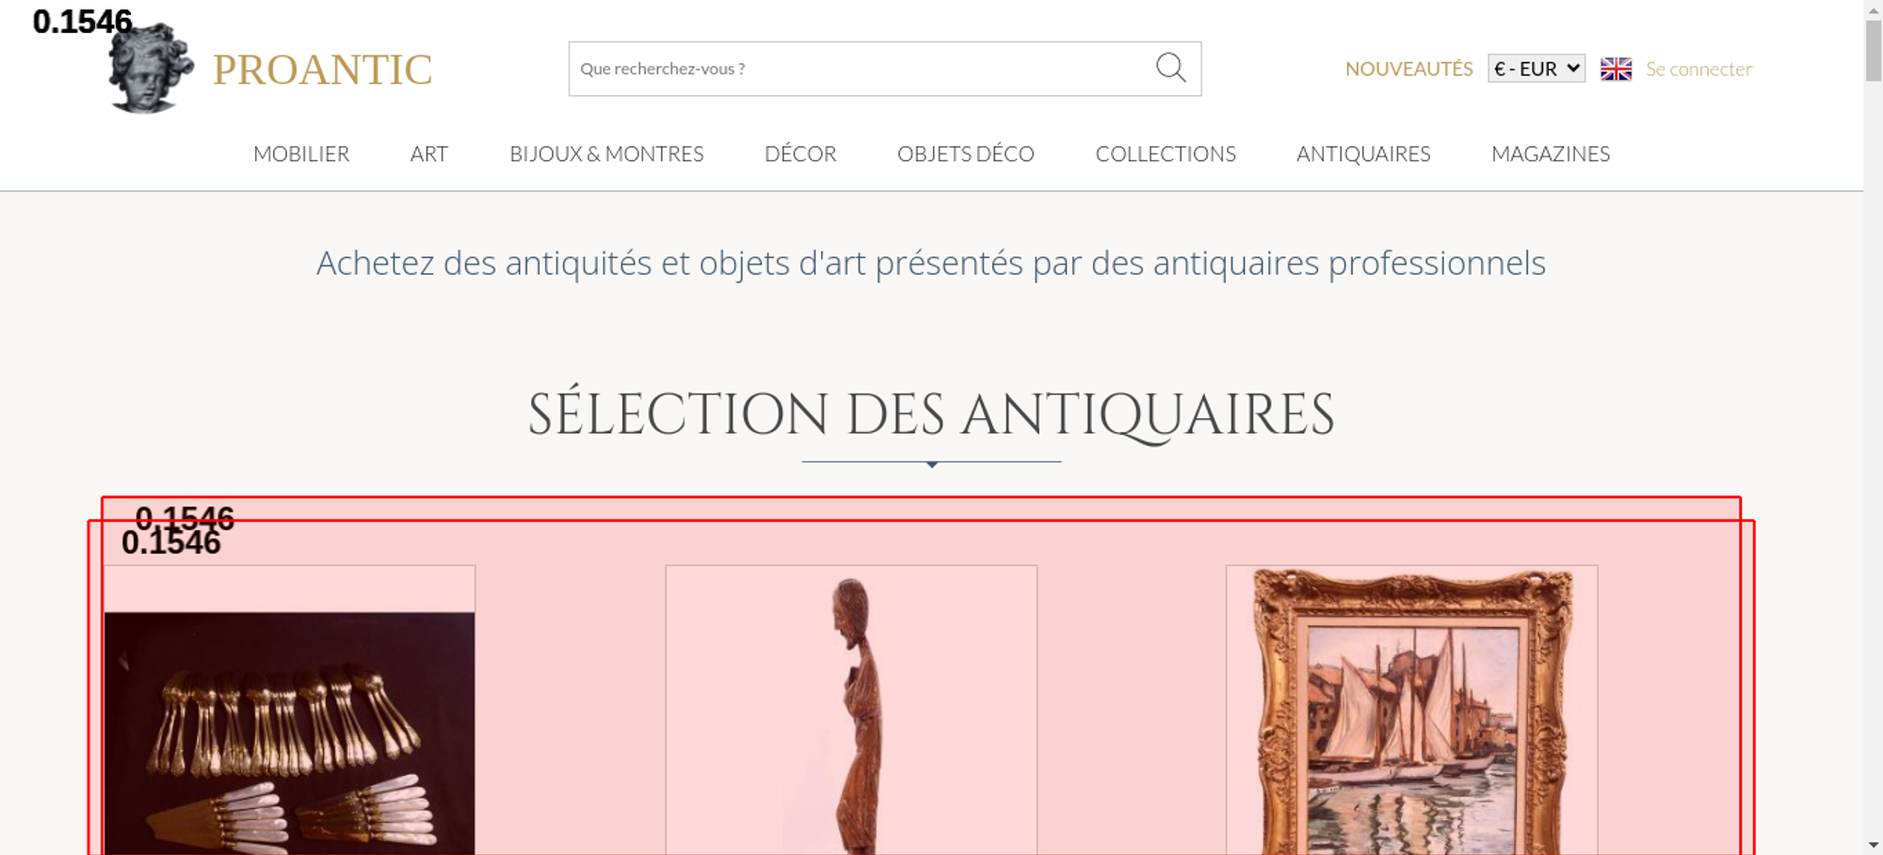Select the OBJETS DÉCO menu item

(x=966, y=153)
